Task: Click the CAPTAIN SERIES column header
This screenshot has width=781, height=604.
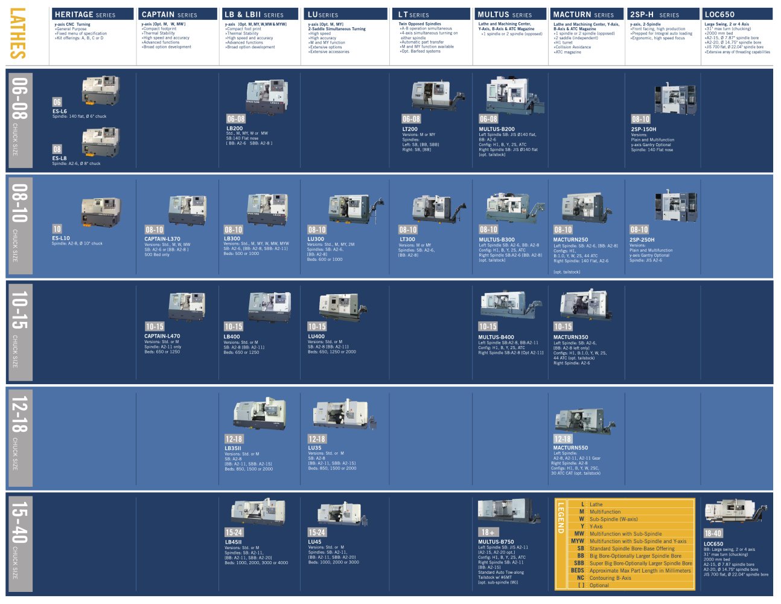Action: [x=178, y=14]
